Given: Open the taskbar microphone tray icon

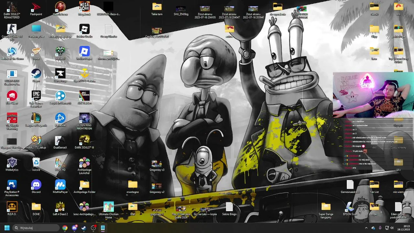Looking at the screenshot, I should tap(380, 228).
